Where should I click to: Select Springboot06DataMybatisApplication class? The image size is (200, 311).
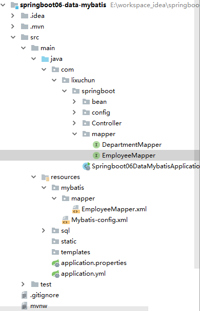coord(146,166)
